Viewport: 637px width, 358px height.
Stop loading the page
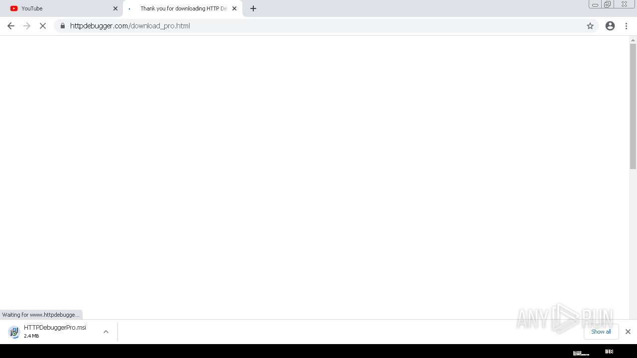click(x=43, y=26)
